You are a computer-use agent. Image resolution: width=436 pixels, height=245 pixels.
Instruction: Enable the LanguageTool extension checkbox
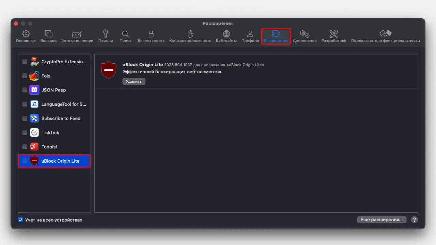pyautogui.click(x=25, y=104)
